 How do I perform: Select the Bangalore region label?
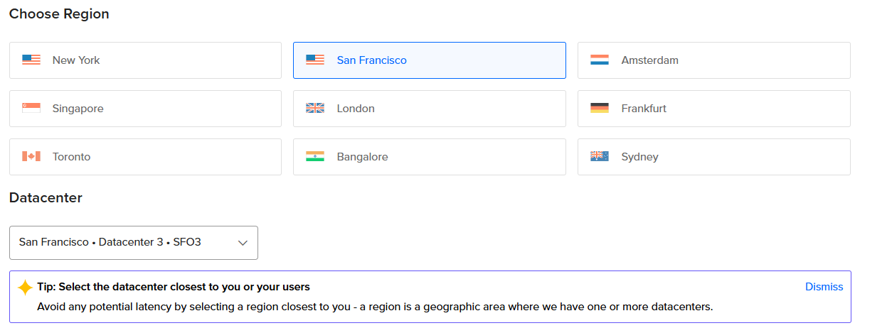(363, 157)
